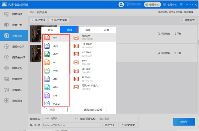This screenshot has width=199, height=131.
Task: Select the VOB format icon
Action: (x=47, y=95)
